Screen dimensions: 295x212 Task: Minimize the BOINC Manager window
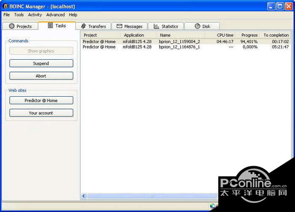point(271,6)
